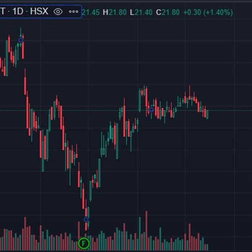Image resolution: width=252 pixels, height=252 pixels.
Task: Click the blue circle marker at the top-left peak
Action: click(21, 40)
